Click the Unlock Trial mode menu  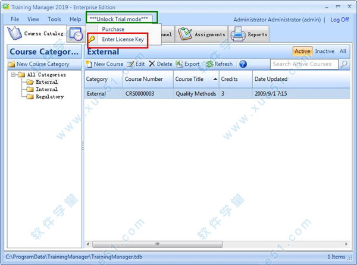click(x=119, y=19)
